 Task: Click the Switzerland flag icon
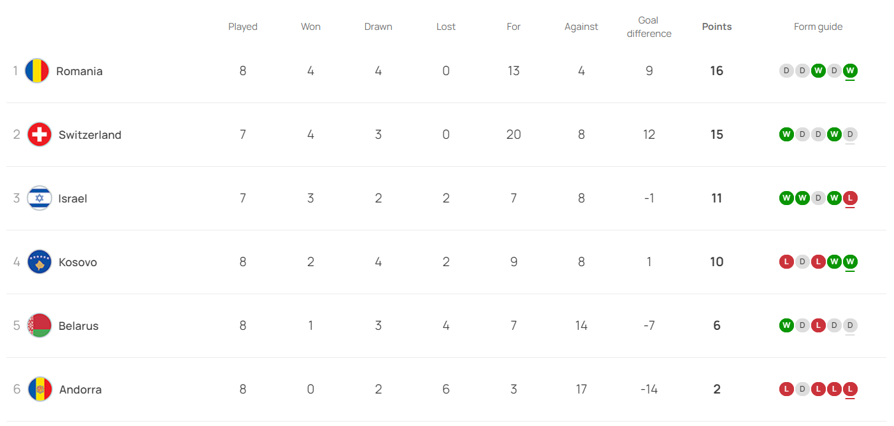tap(40, 134)
